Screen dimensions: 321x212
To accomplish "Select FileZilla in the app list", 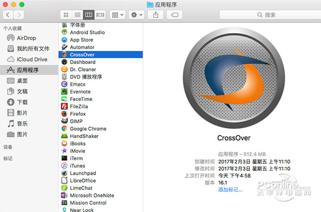I will click(101, 106).
